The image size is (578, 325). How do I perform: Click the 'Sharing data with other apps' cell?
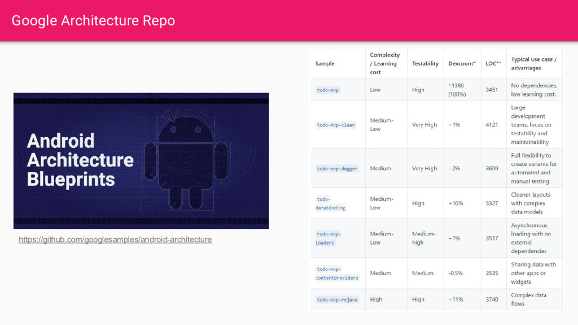click(533, 273)
